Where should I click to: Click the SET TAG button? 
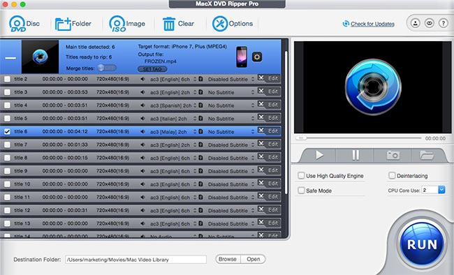click(x=152, y=69)
